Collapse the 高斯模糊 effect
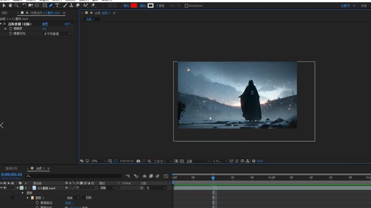 (1, 24)
